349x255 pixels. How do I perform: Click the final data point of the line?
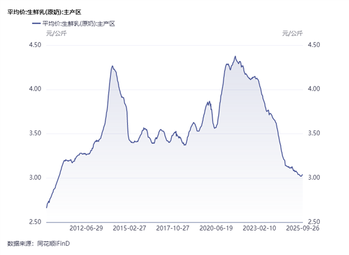point(302,174)
